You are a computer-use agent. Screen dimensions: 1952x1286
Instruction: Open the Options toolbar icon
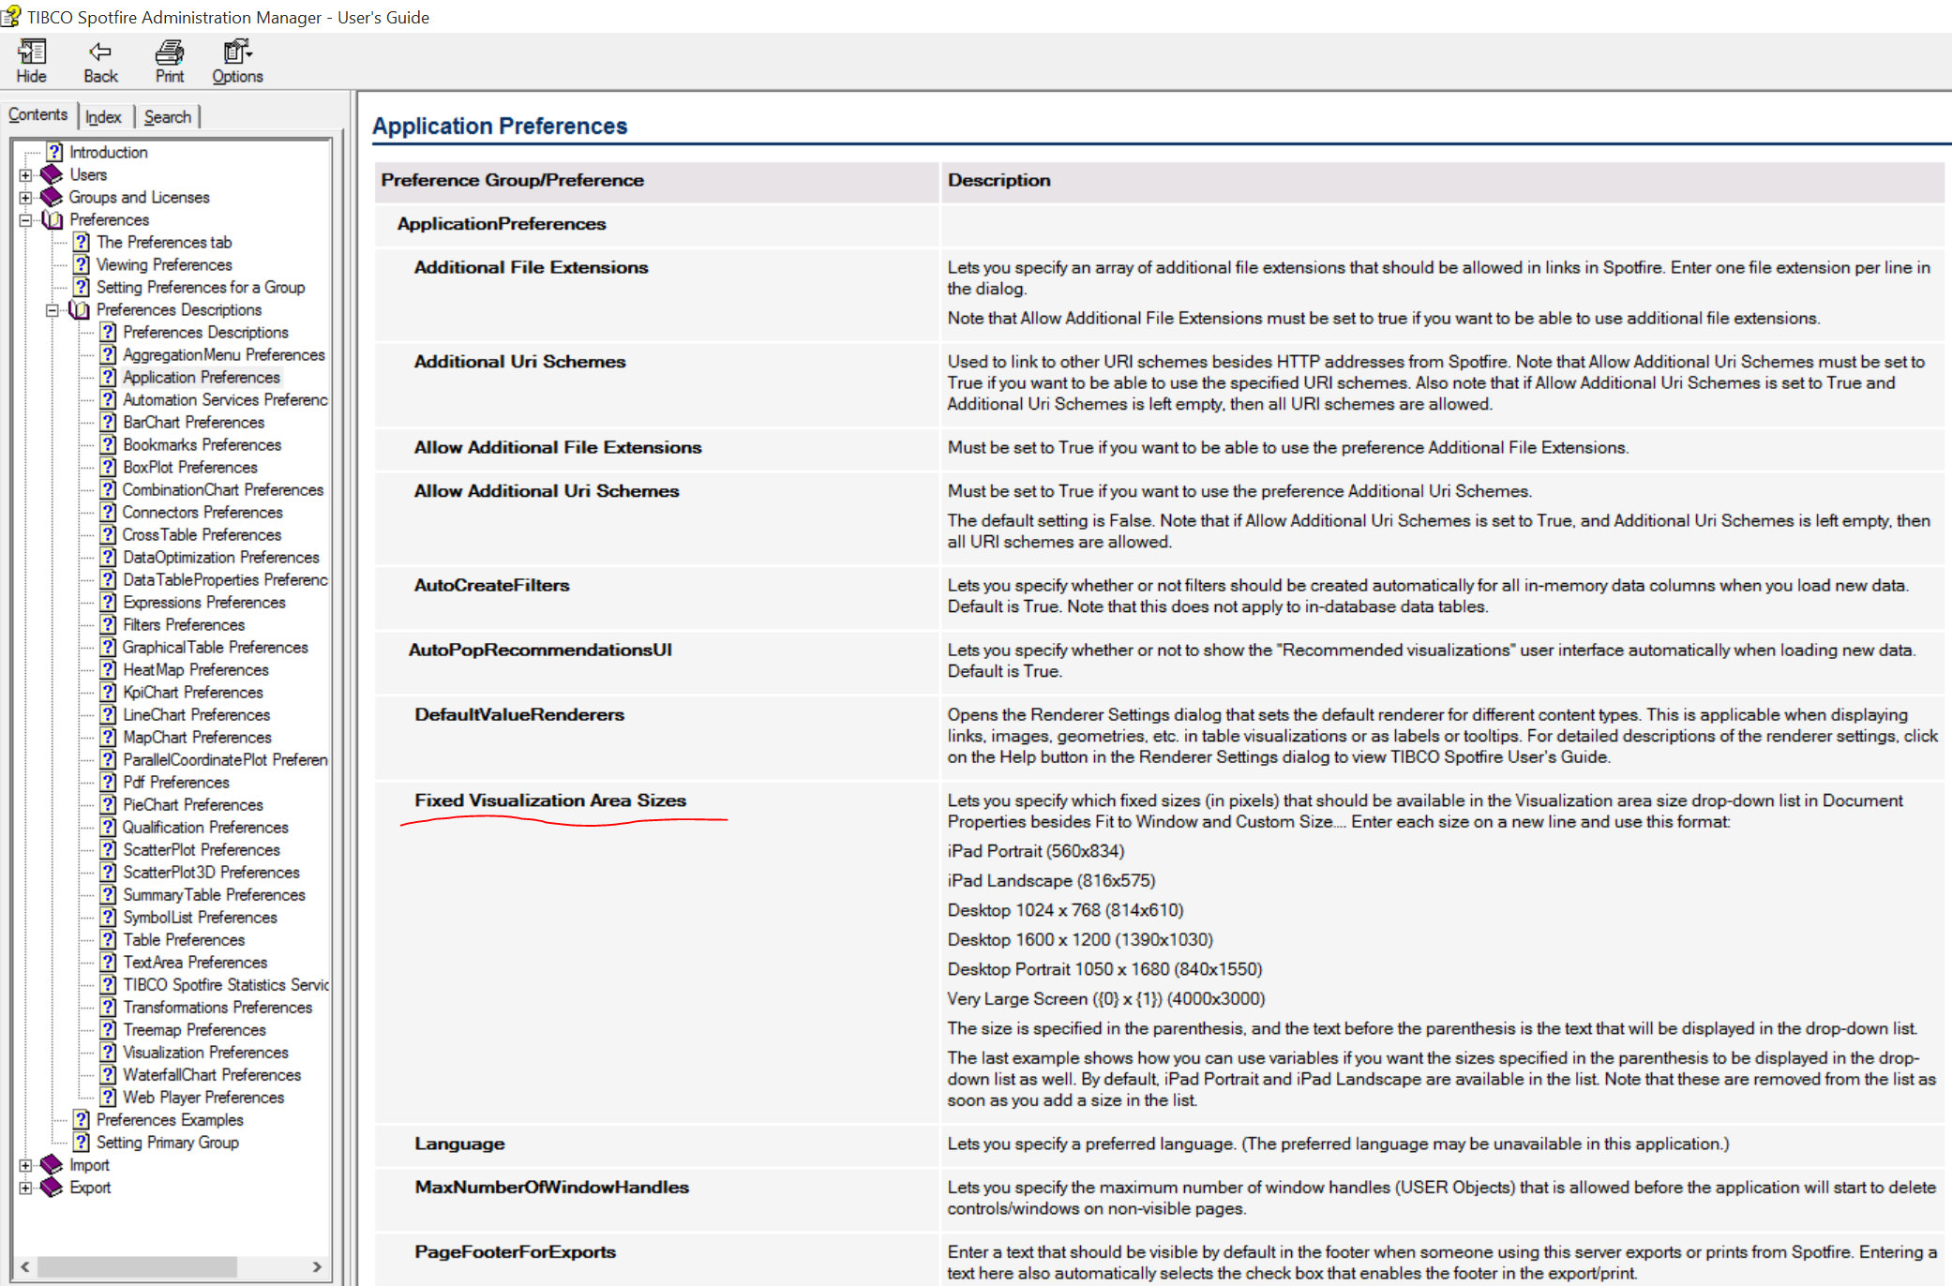point(236,52)
